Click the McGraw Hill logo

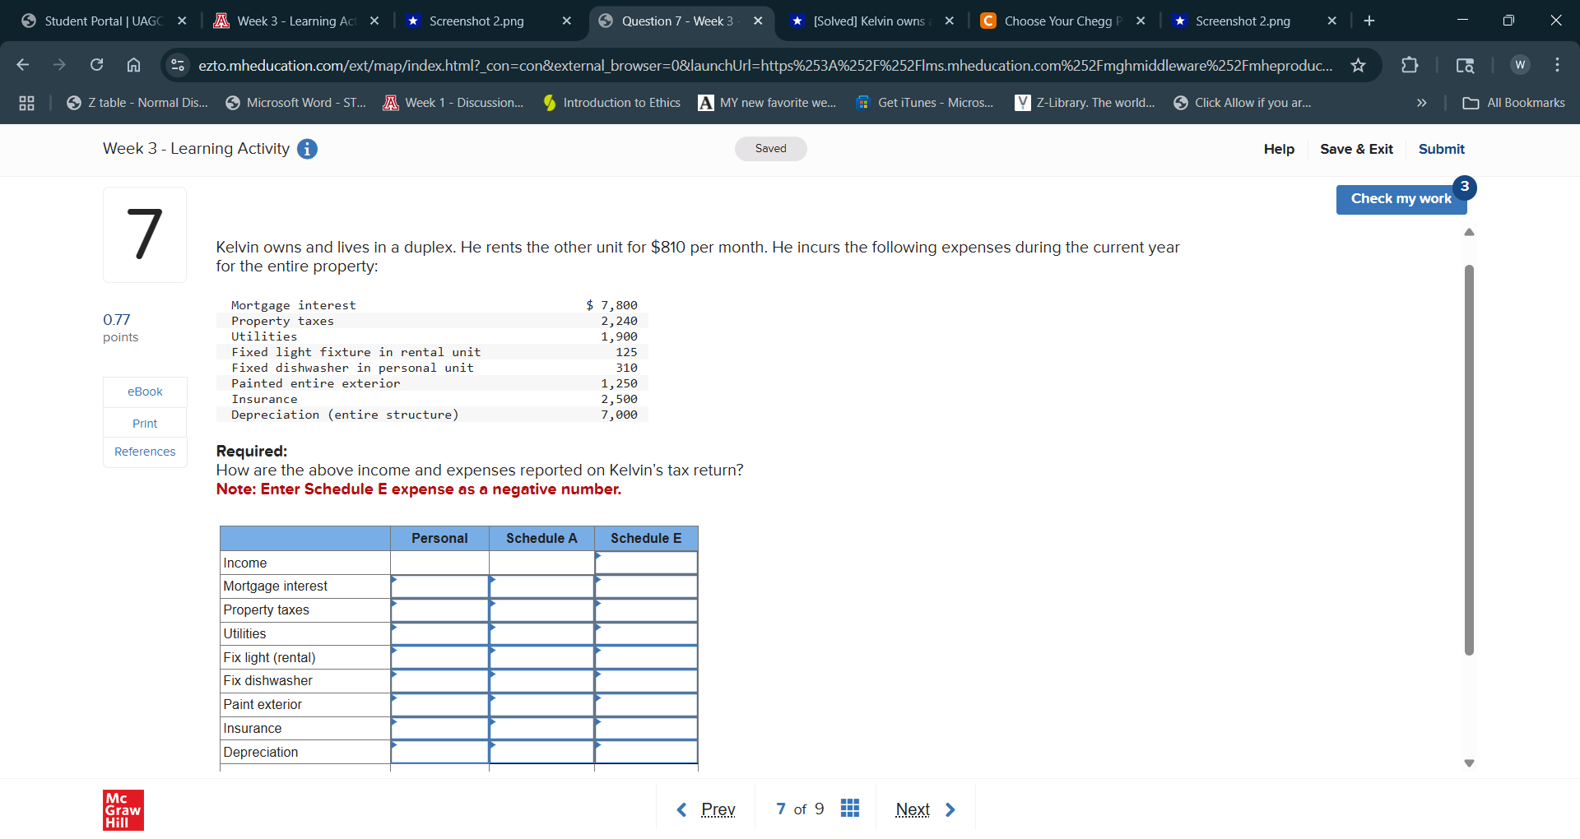coord(123,810)
